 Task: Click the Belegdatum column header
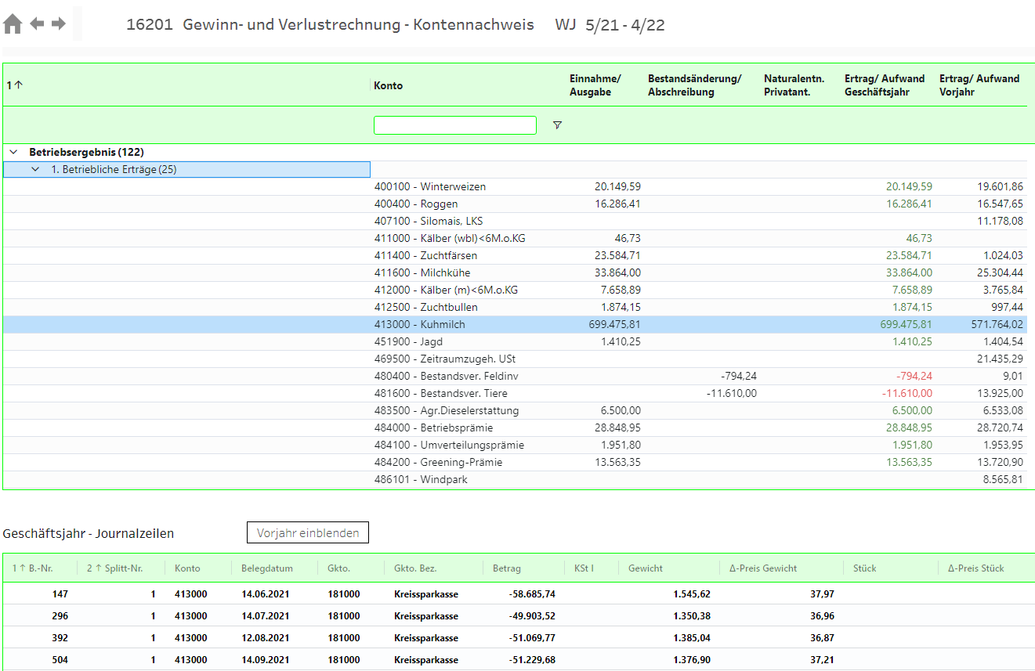tap(266, 568)
